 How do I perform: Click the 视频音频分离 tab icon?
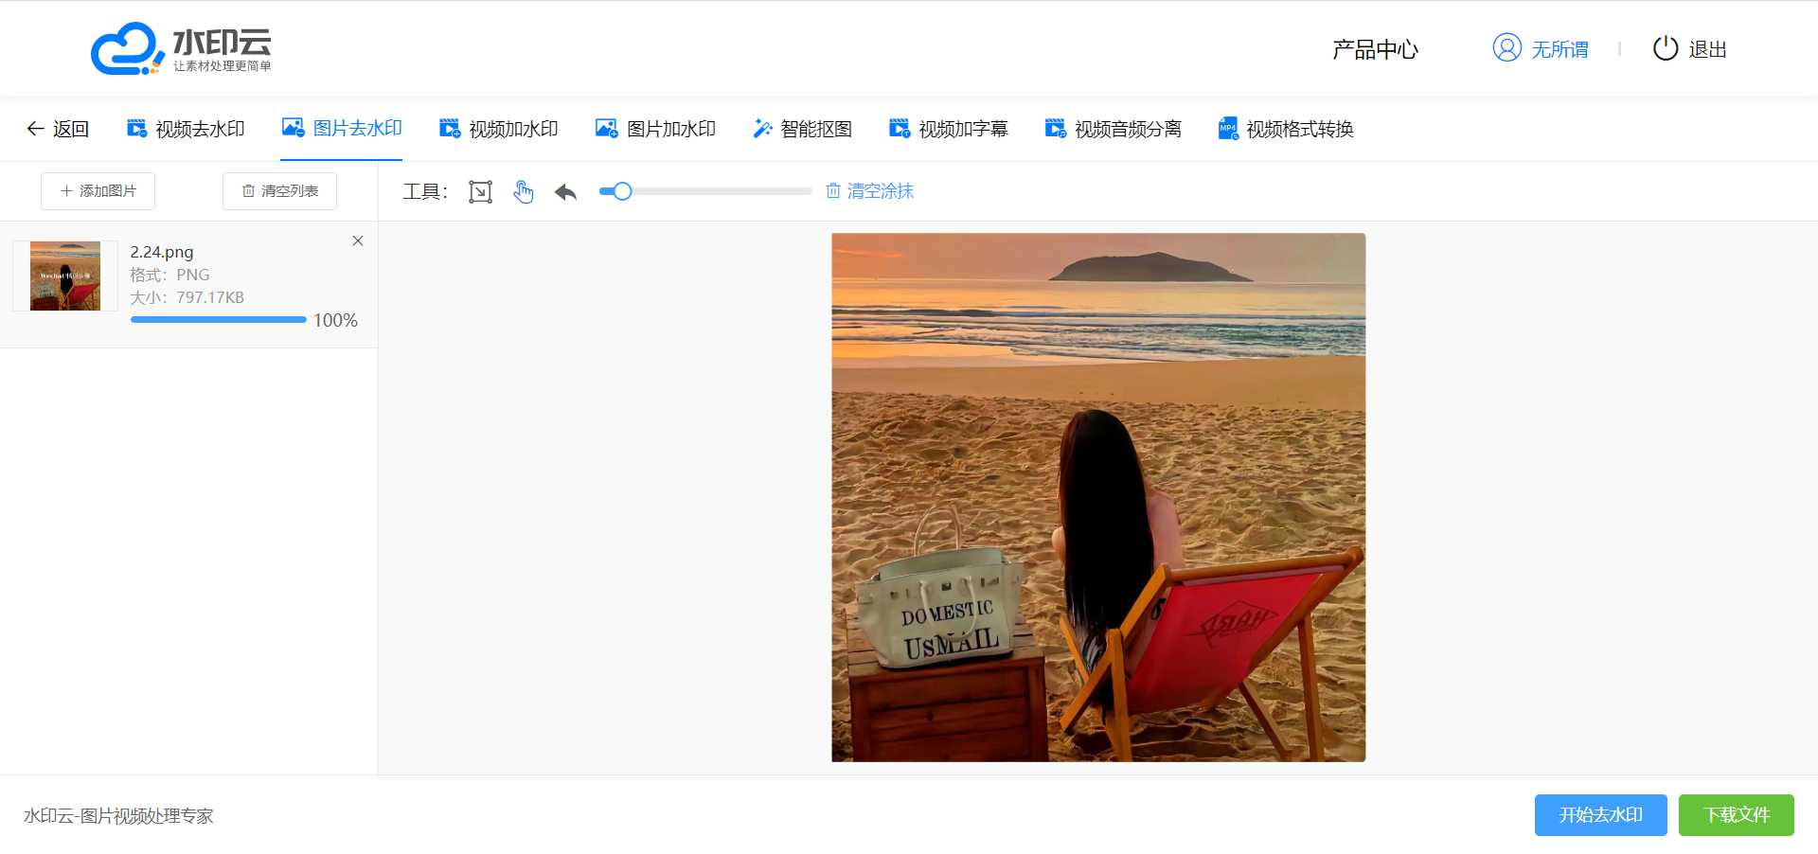[x=1056, y=129]
